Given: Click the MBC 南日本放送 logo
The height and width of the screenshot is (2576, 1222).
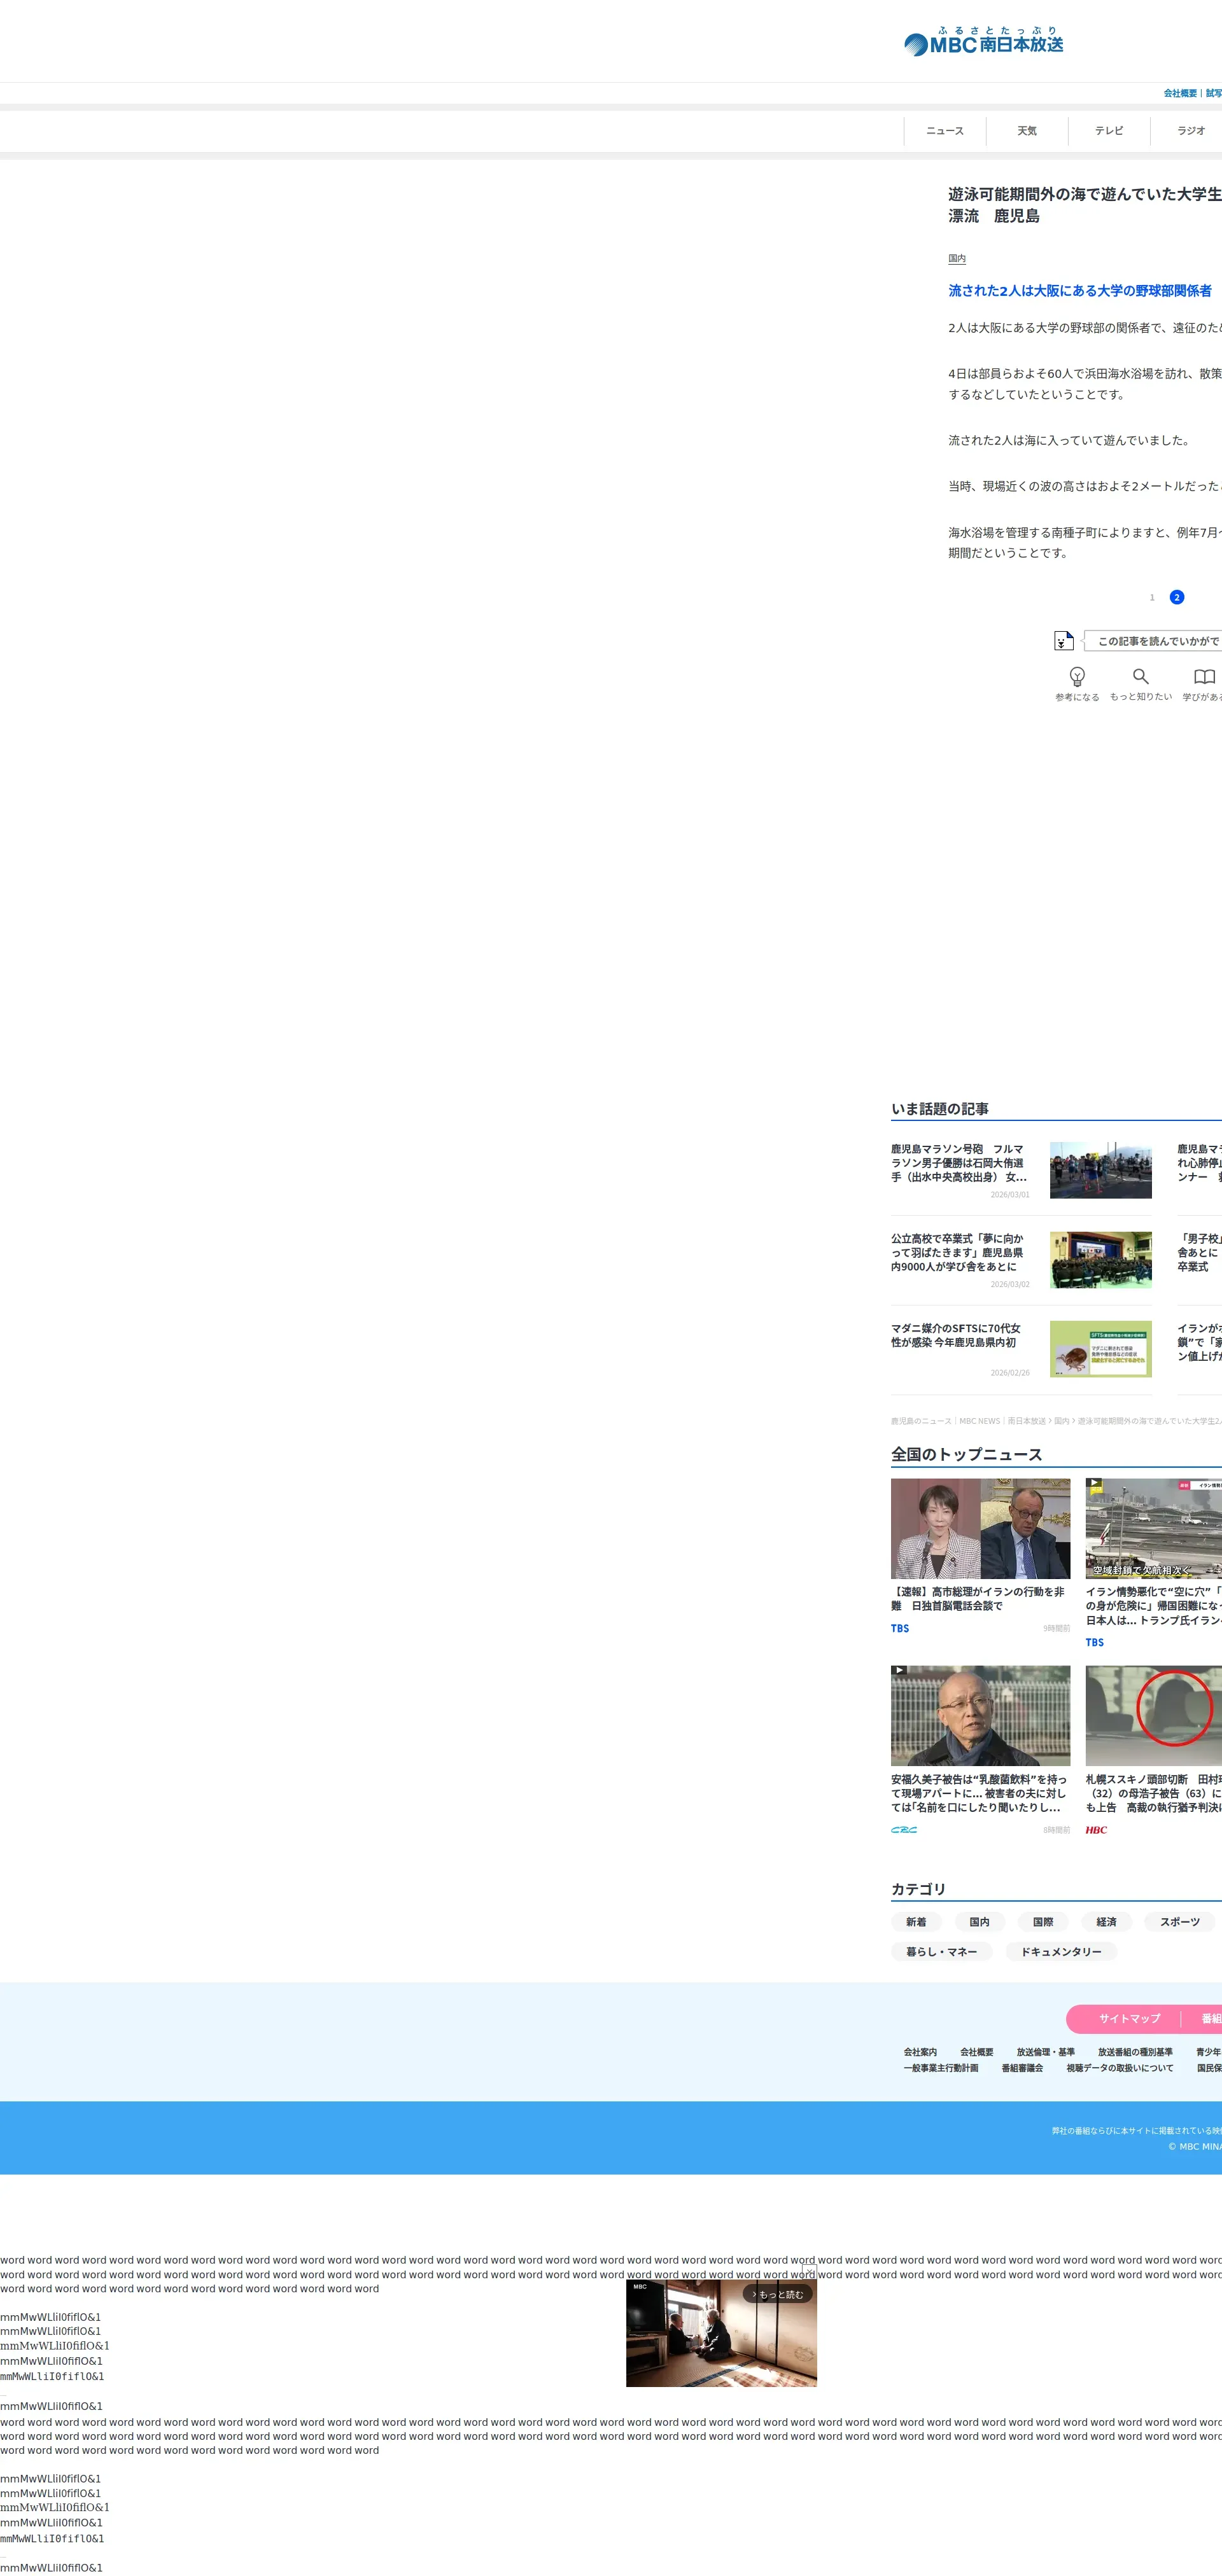Looking at the screenshot, I should pos(983,42).
